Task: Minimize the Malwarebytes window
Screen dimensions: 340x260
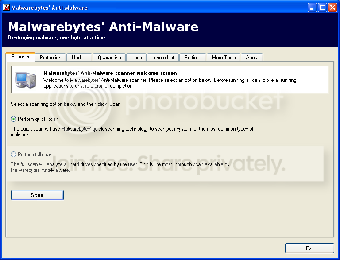Action: (x=312, y=8)
